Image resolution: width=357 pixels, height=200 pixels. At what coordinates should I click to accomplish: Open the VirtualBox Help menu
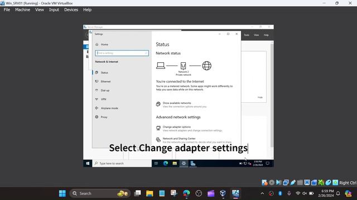tap(87, 10)
